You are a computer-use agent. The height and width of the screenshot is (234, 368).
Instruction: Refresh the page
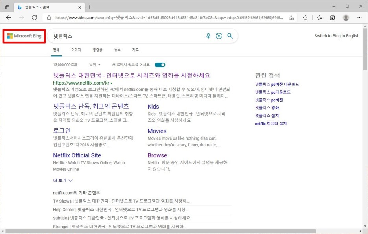(x=34, y=18)
